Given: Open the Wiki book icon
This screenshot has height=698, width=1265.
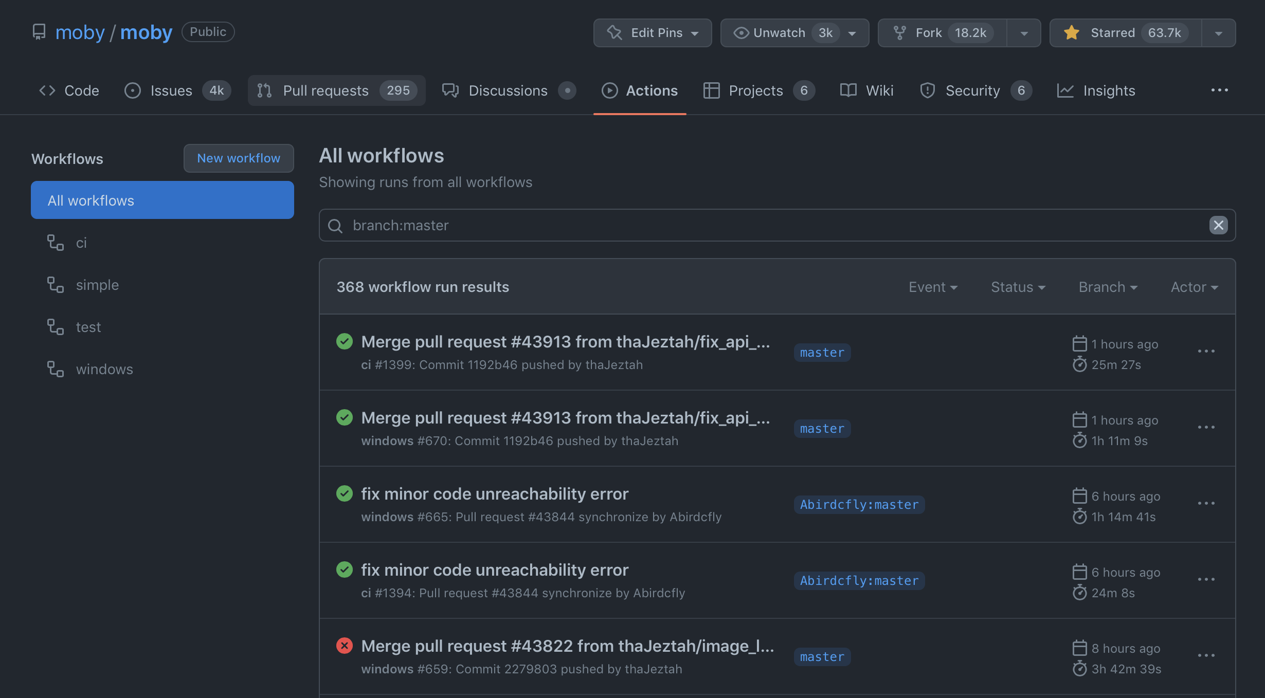Looking at the screenshot, I should pos(847,90).
